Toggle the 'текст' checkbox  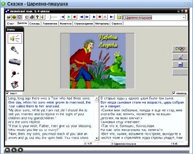(7, 93)
